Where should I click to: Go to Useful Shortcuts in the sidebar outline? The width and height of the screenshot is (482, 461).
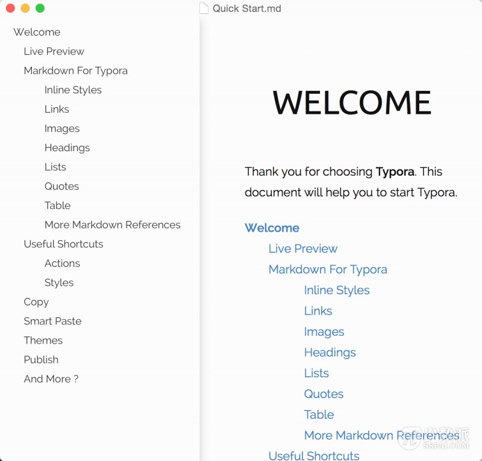(x=63, y=244)
